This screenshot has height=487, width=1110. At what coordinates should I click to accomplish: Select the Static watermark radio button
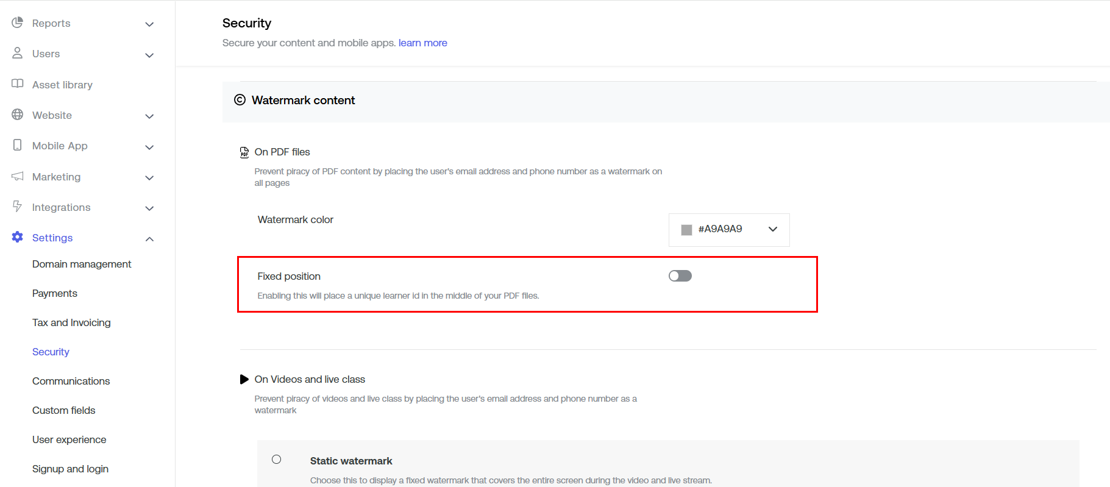[x=277, y=460]
